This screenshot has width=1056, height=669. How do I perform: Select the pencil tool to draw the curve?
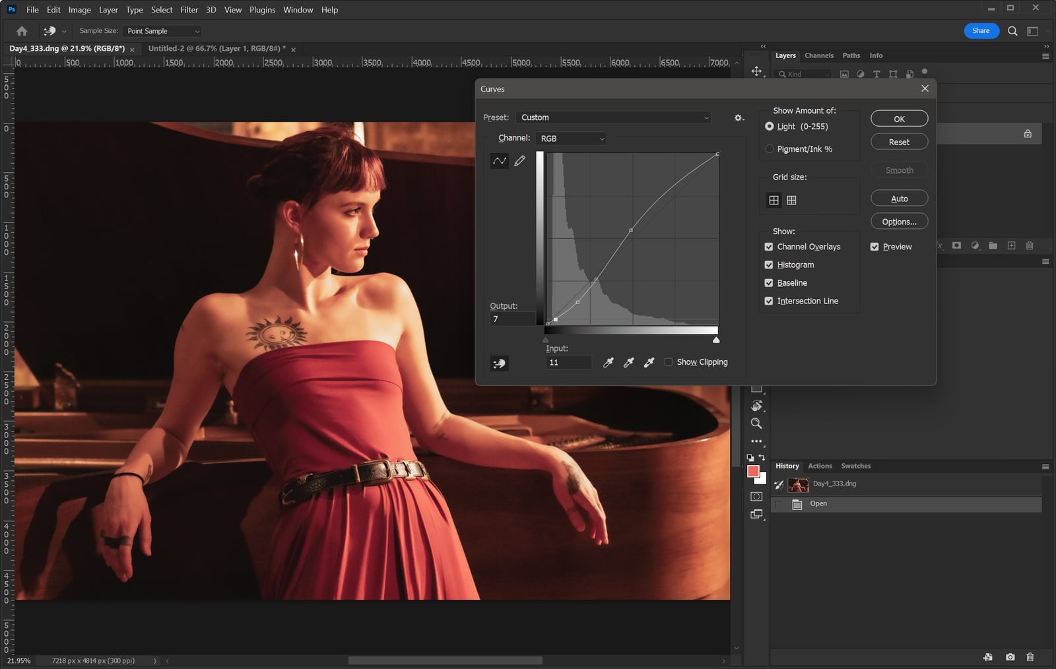(x=520, y=160)
